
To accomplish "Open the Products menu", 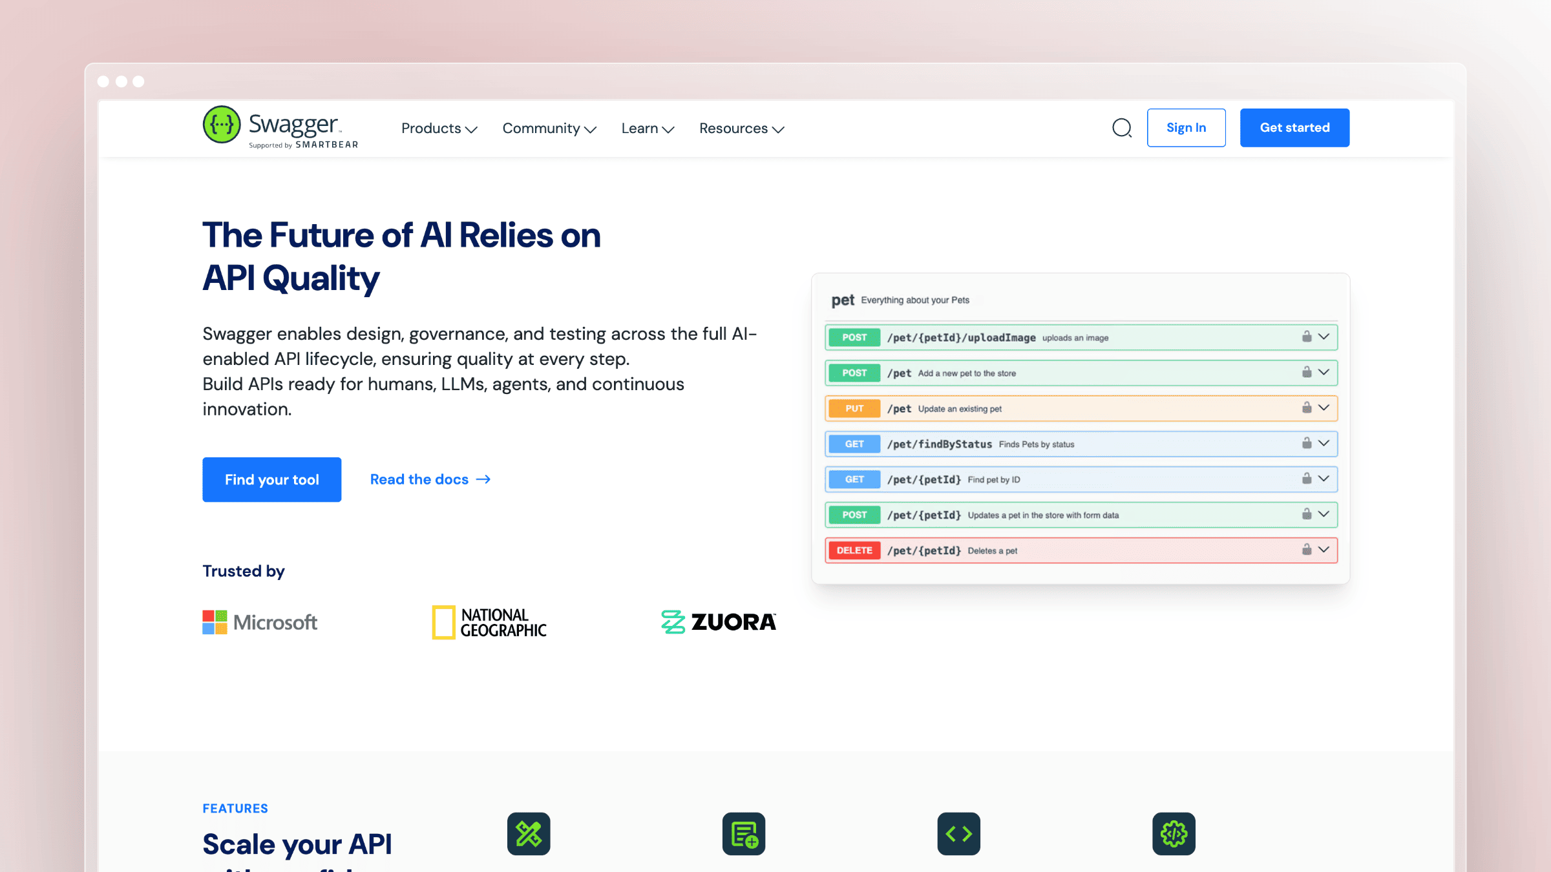I will [x=439, y=129].
